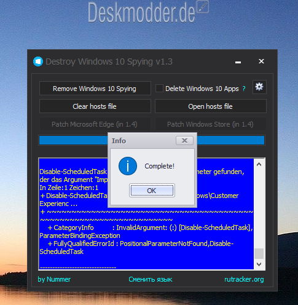Image resolution: width=298 pixels, height=305 pixels.
Task: Confirm the Complete dialog with OK
Action: (x=152, y=191)
